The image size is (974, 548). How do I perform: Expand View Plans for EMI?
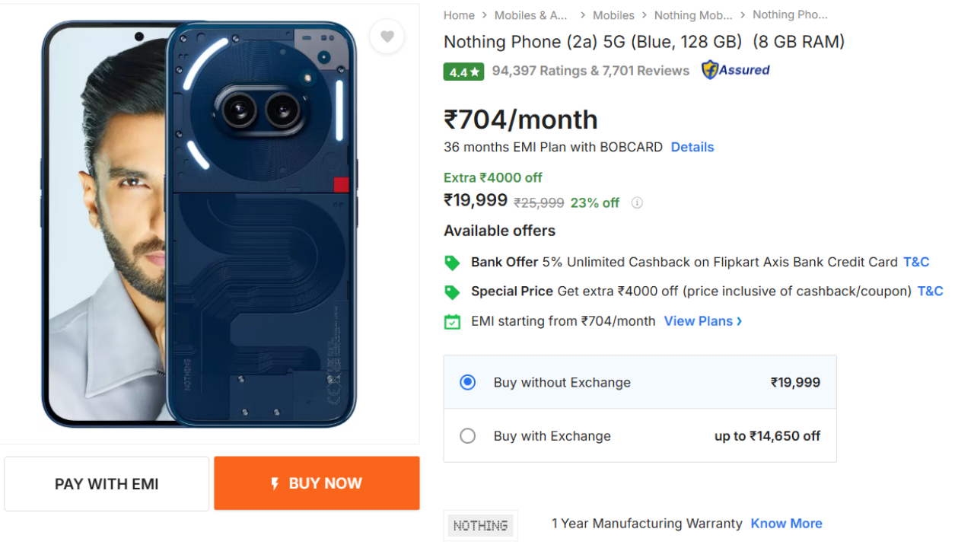pyautogui.click(x=702, y=321)
